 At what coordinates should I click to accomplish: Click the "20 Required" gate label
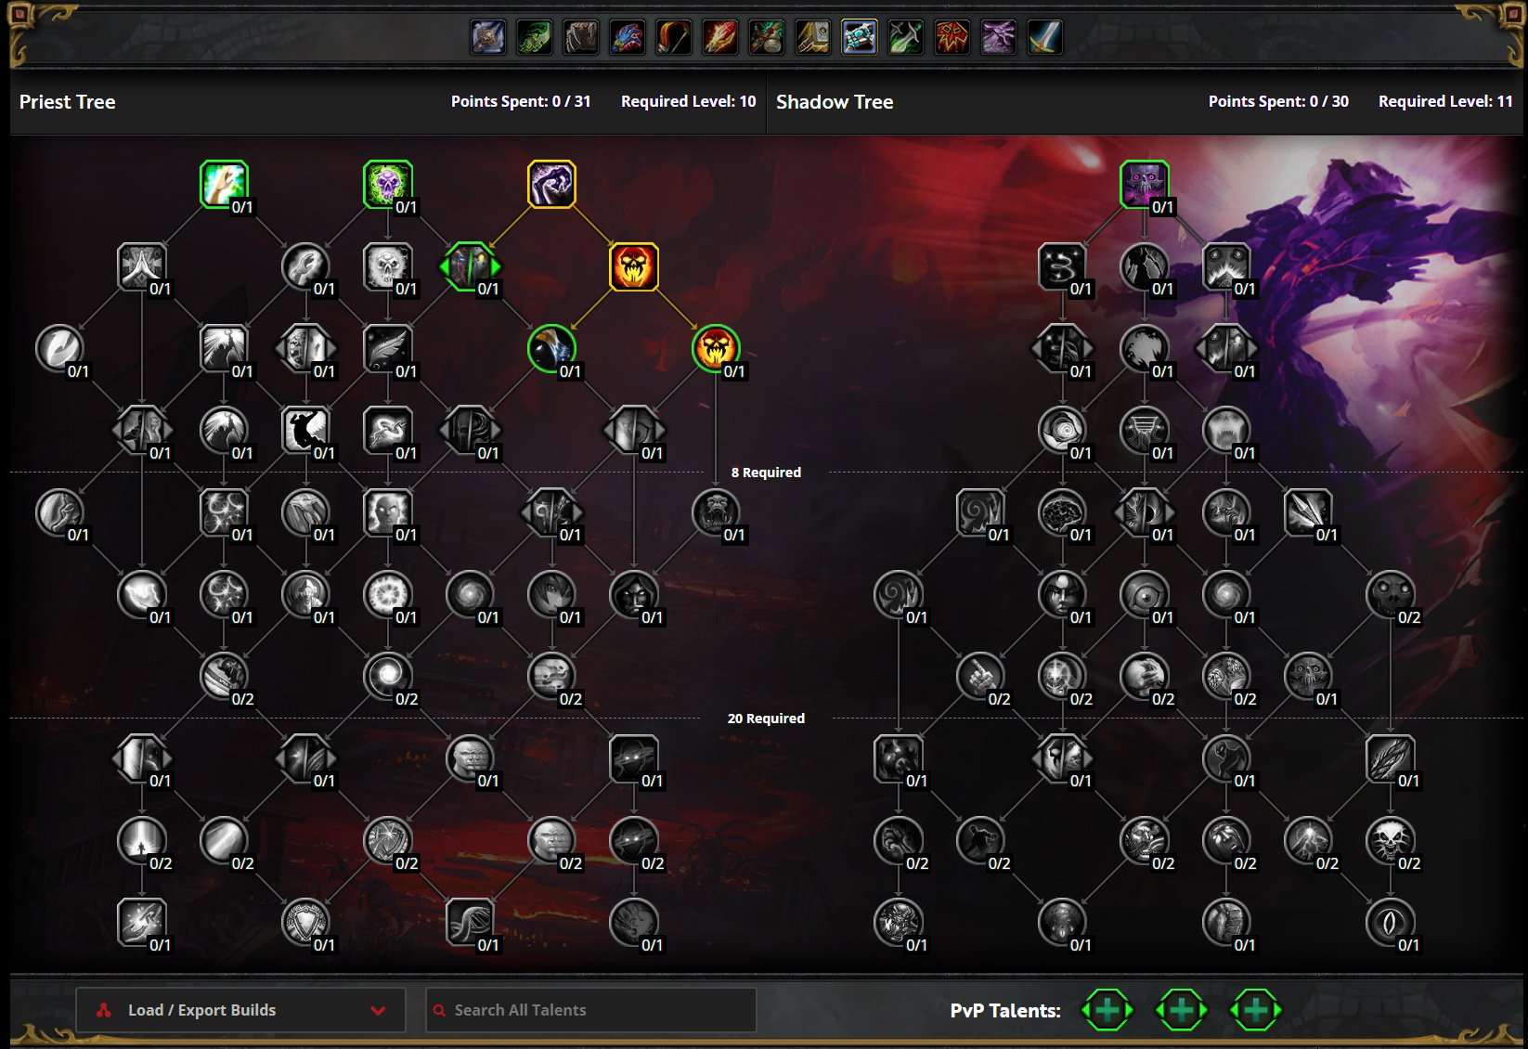click(x=766, y=719)
